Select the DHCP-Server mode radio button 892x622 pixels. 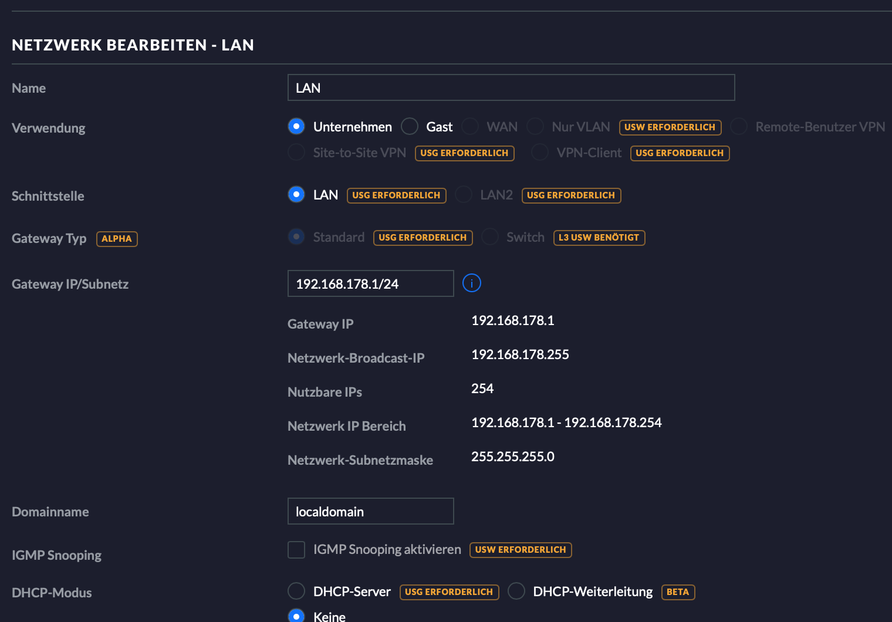click(296, 591)
